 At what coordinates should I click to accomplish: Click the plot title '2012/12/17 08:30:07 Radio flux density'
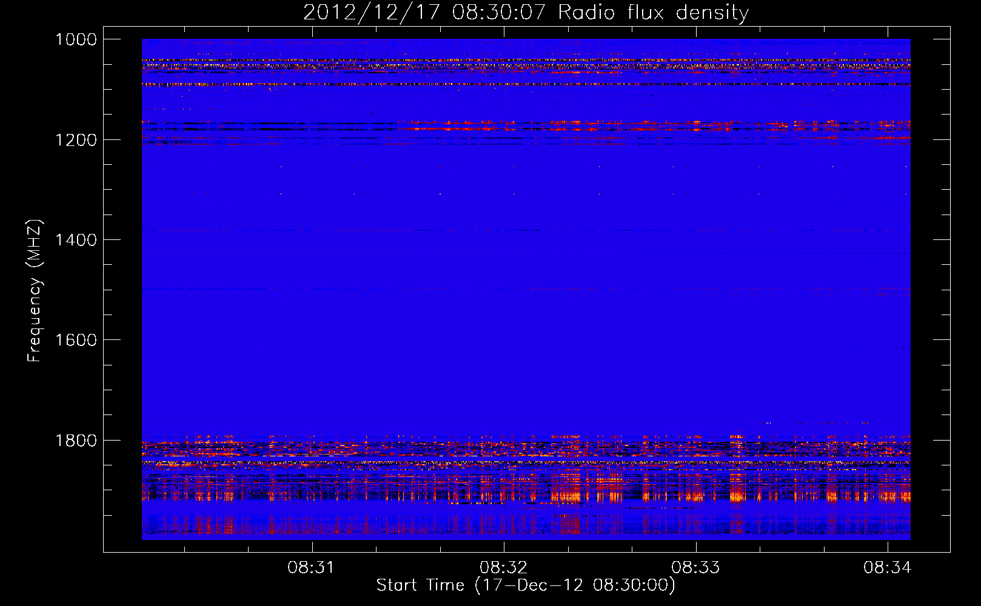526,13
